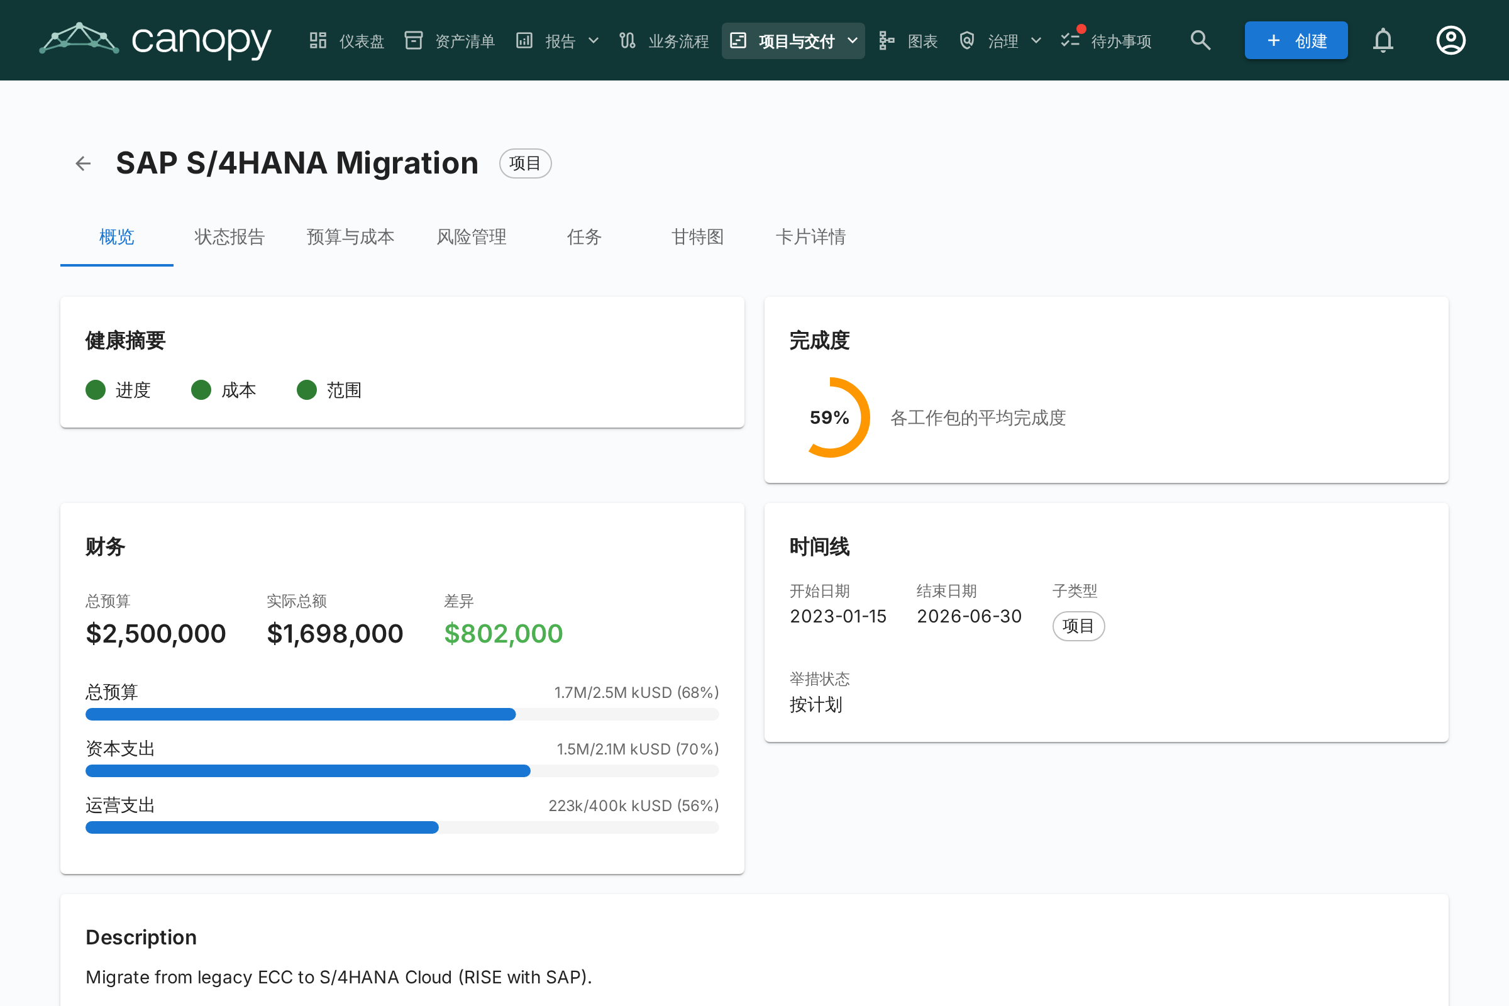Click the 运营支出 progress bar
The height and width of the screenshot is (1006, 1509).
(402, 827)
